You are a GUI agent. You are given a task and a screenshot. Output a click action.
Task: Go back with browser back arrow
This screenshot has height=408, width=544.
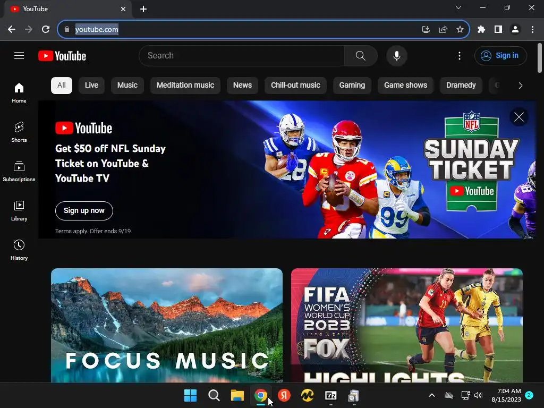(12, 30)
